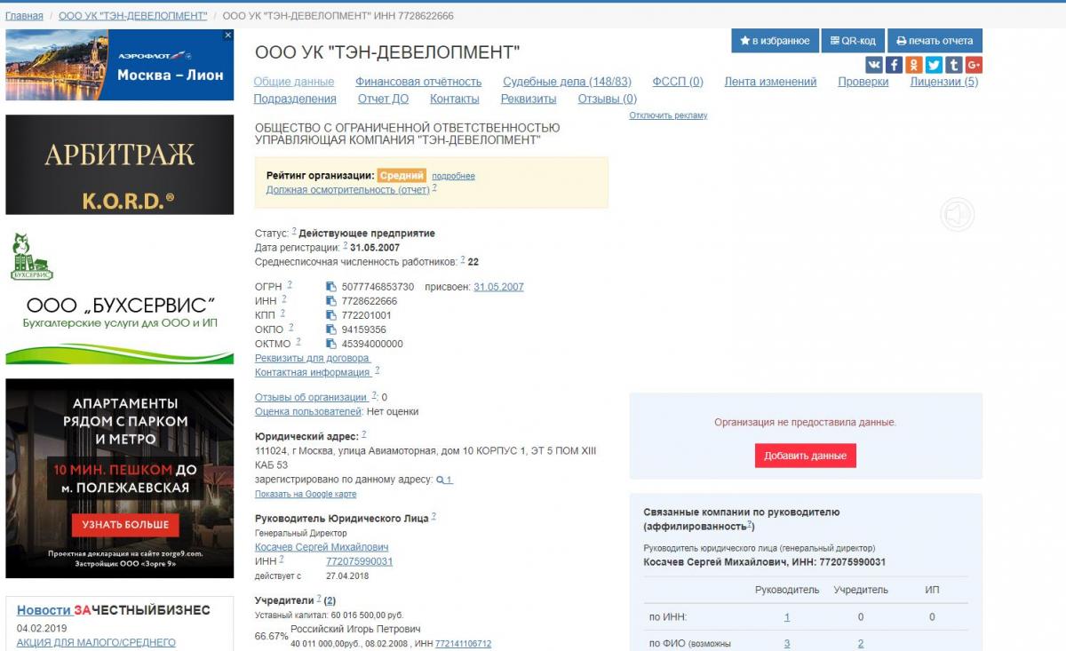1066x651 pixels.
Task: Click печать отчета button
Action: pyautogui.click(x=935, y=41)
